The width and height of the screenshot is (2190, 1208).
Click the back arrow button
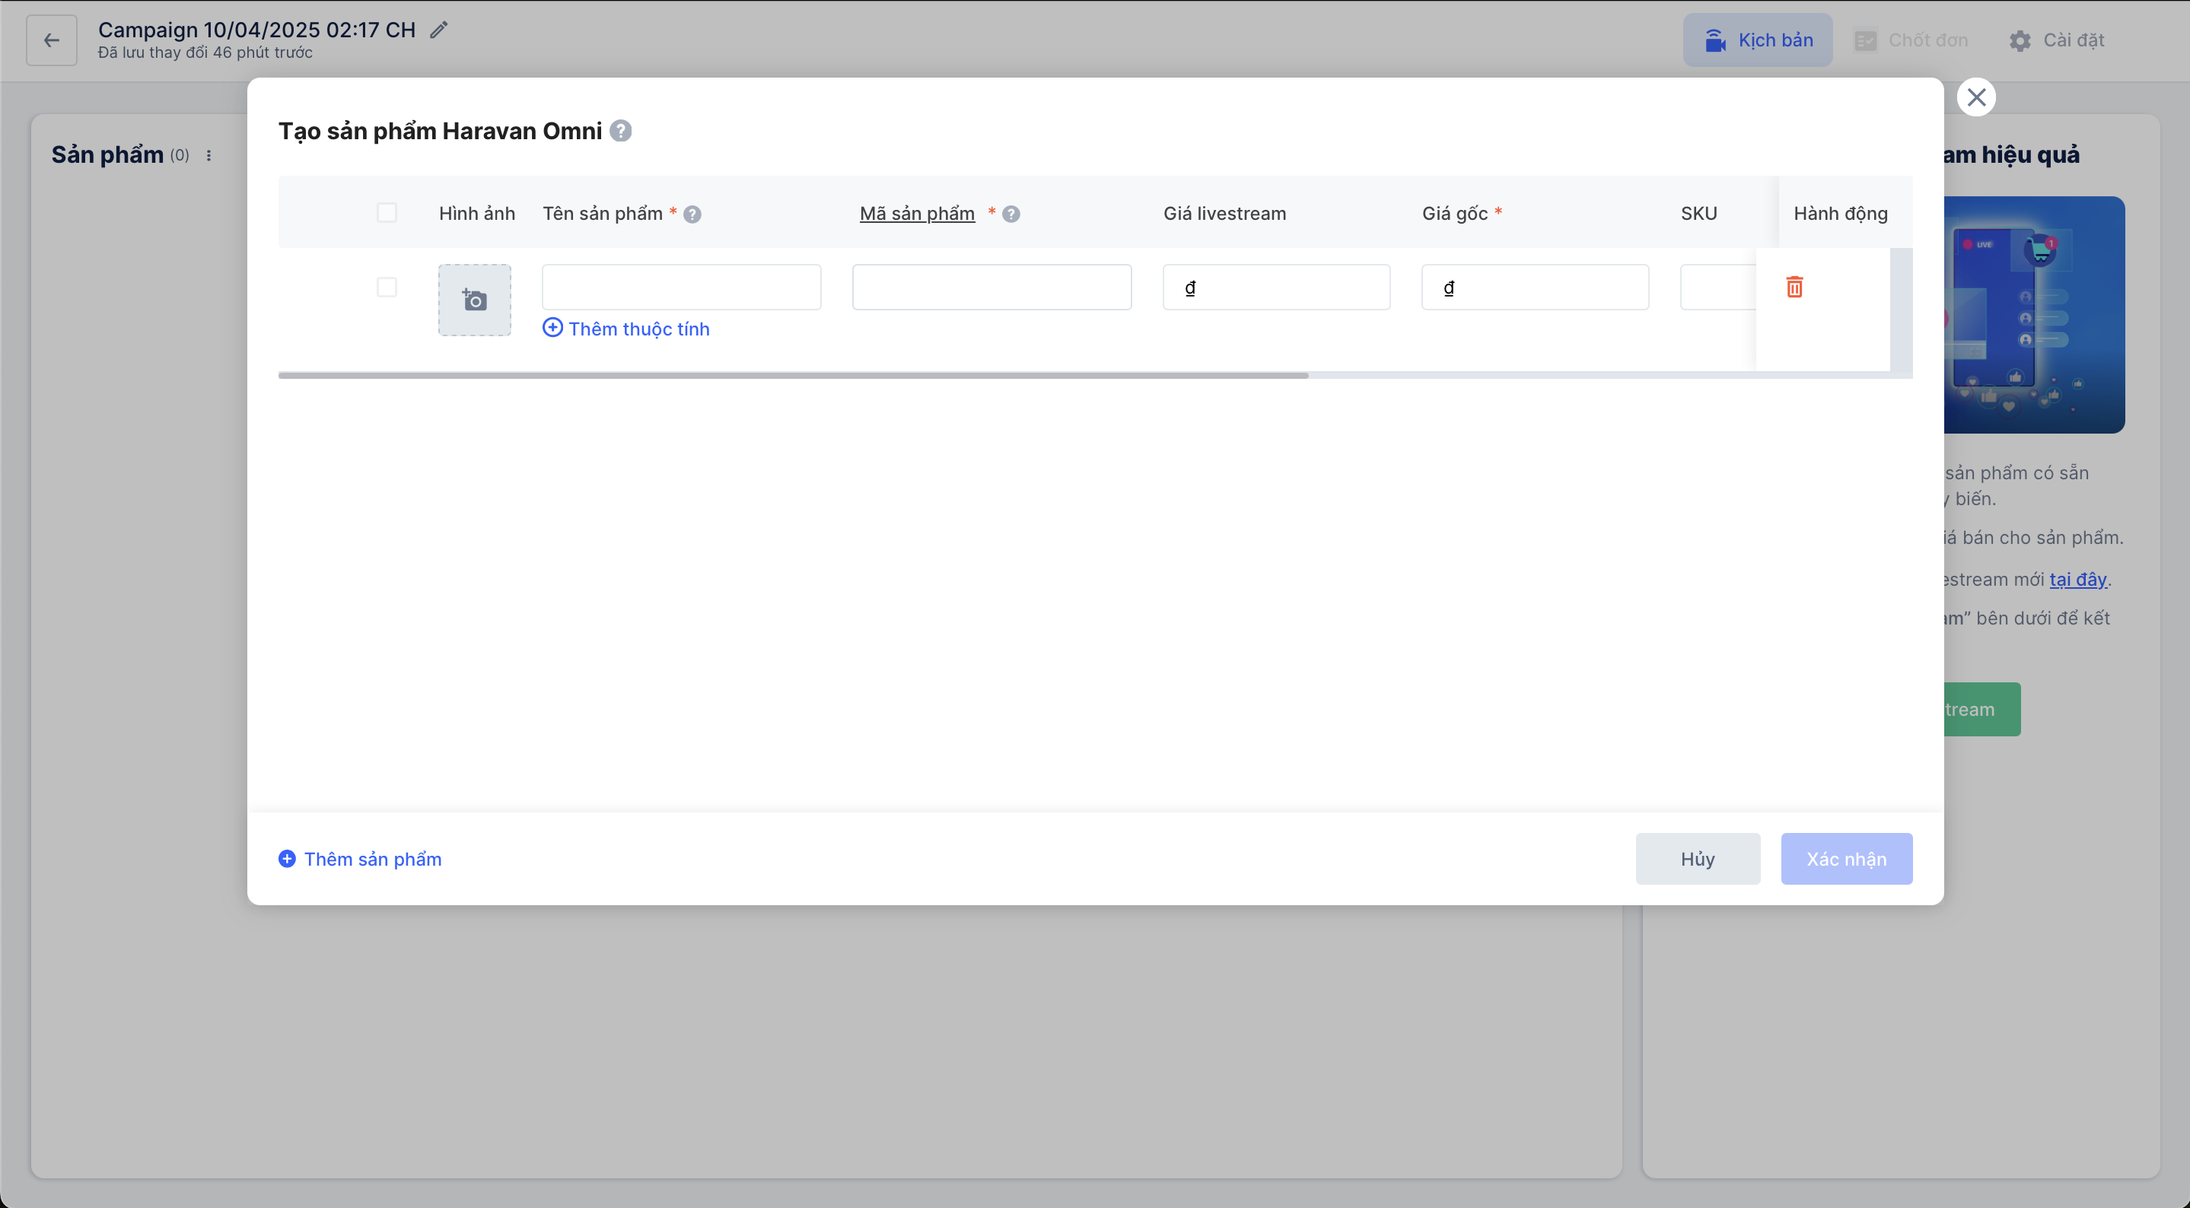(52, 40)
